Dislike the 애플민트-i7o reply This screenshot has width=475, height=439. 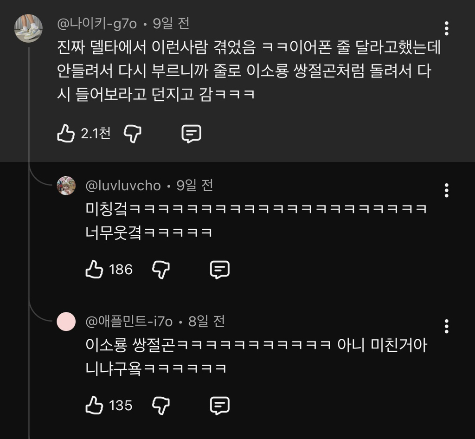point(161,406)
